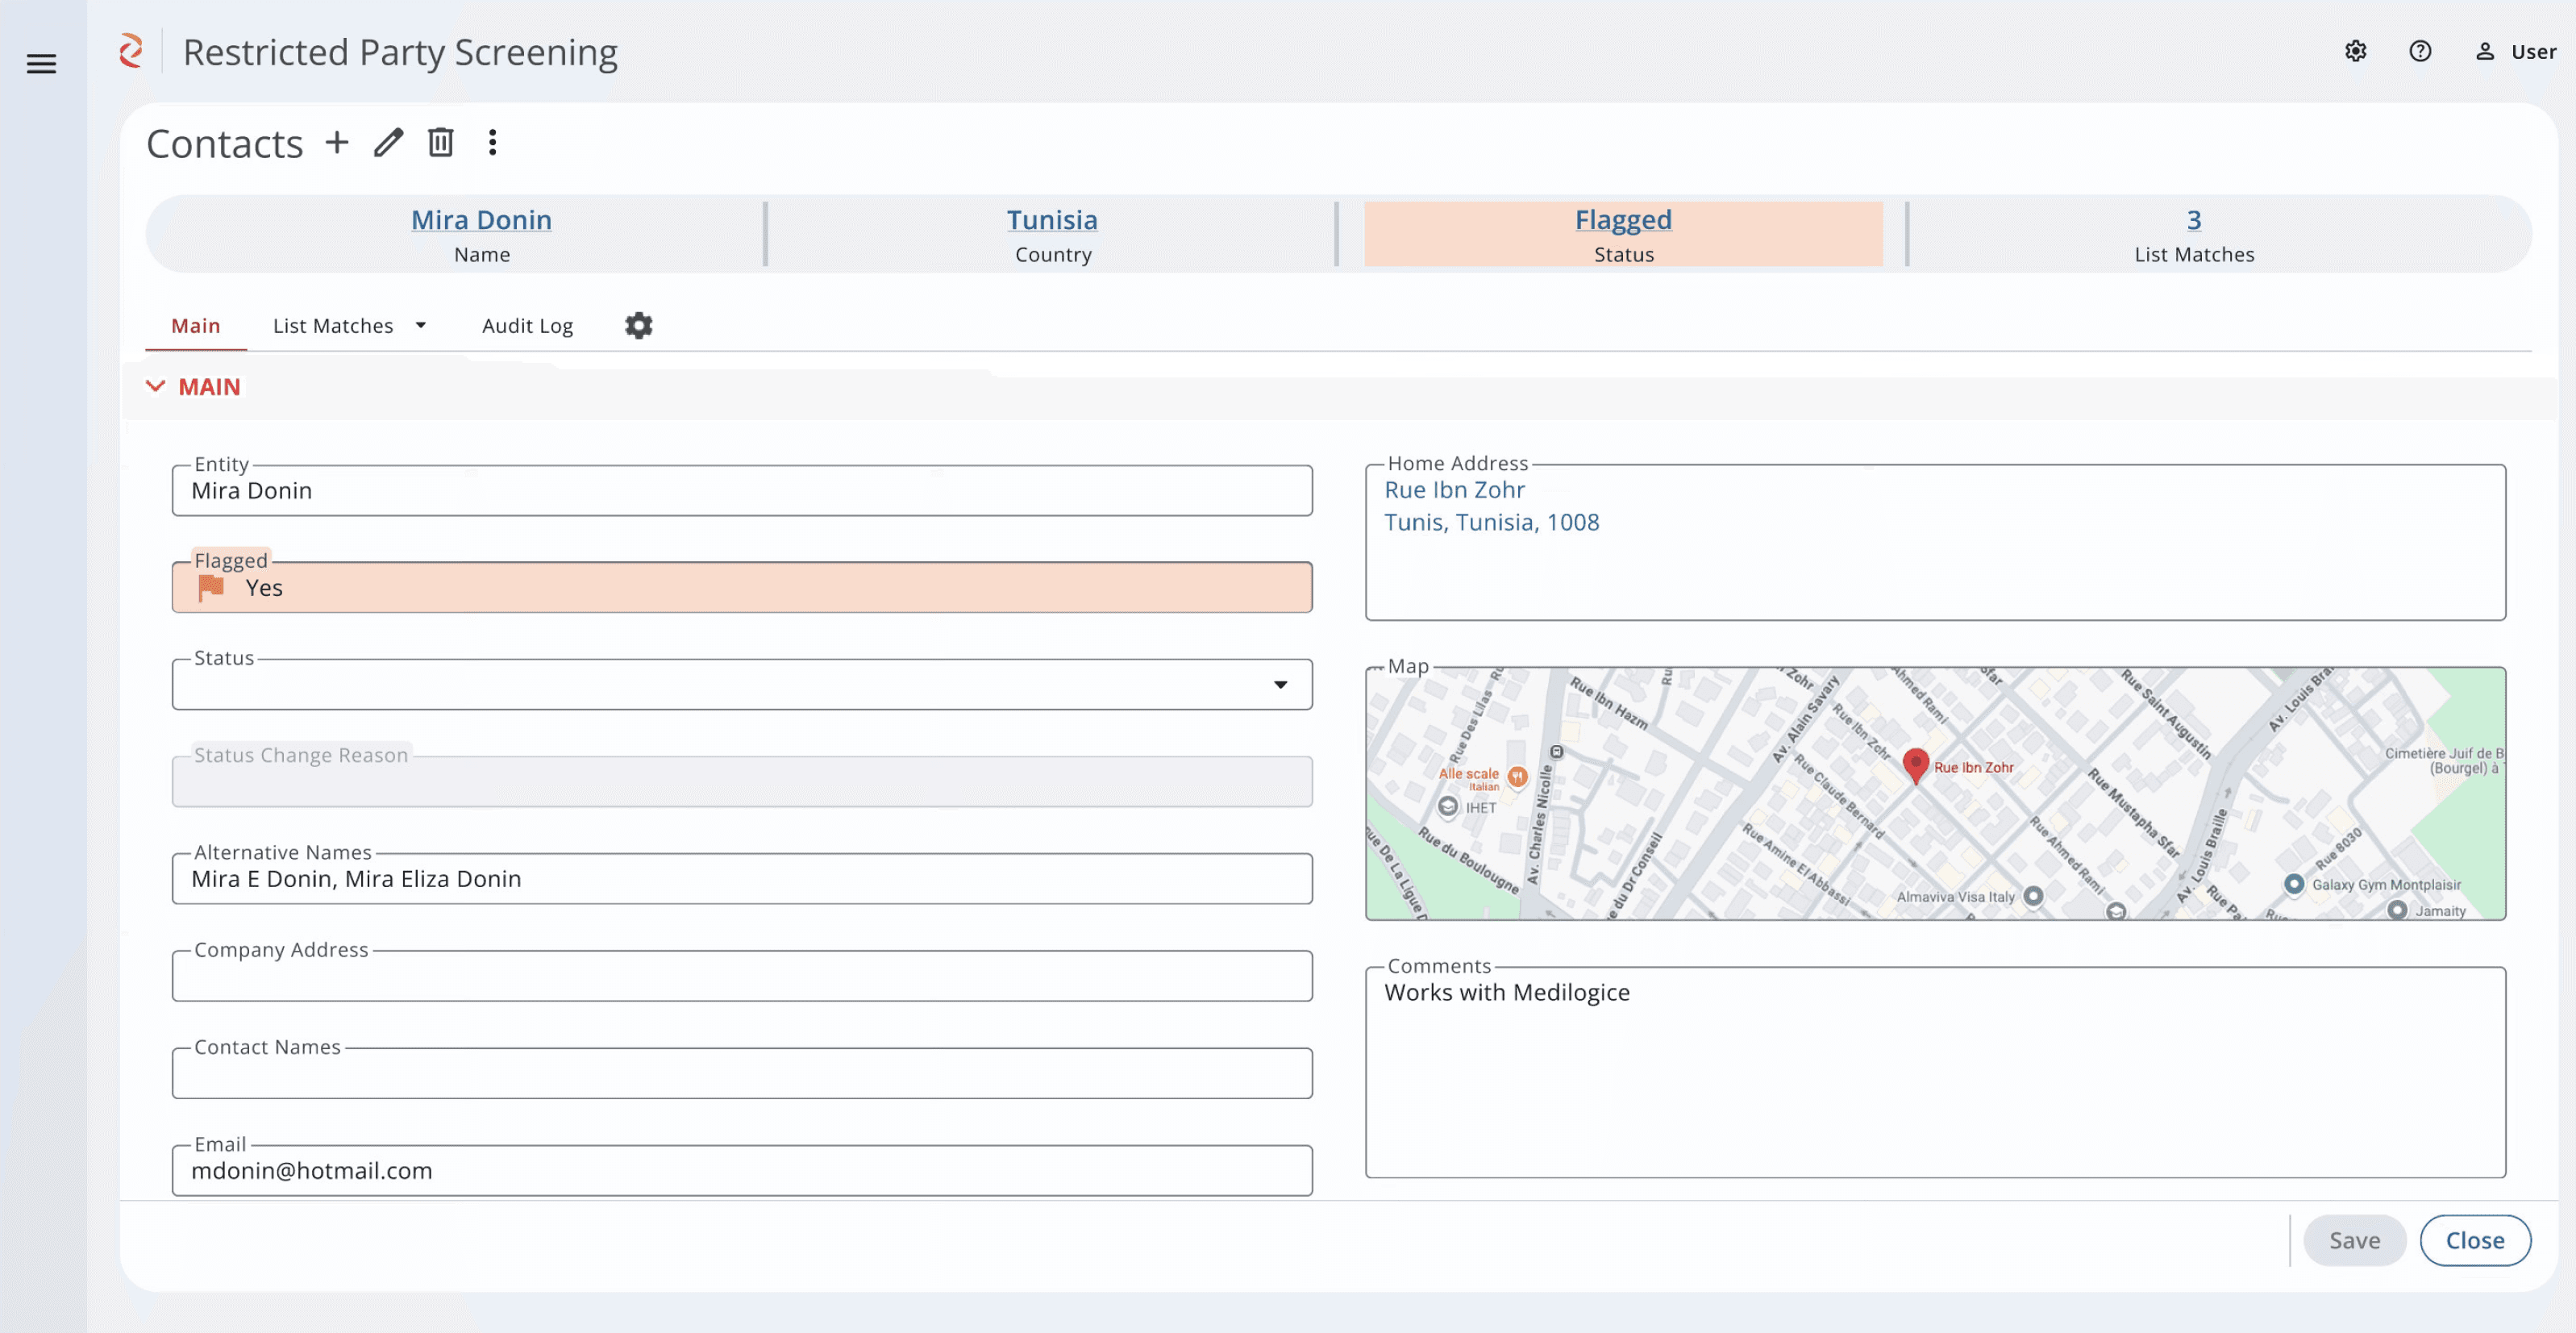Open settings gear in top header
Viewport: 2576px width, 1333px height.
click(2355, 51)
